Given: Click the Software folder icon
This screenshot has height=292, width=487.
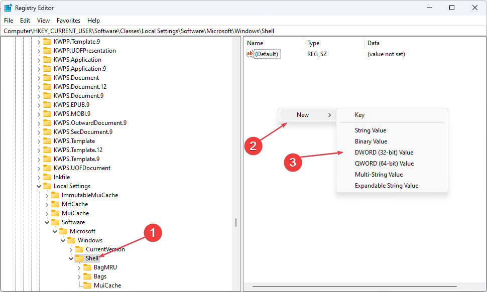Looking at the screenshot, I should [55, 222].
